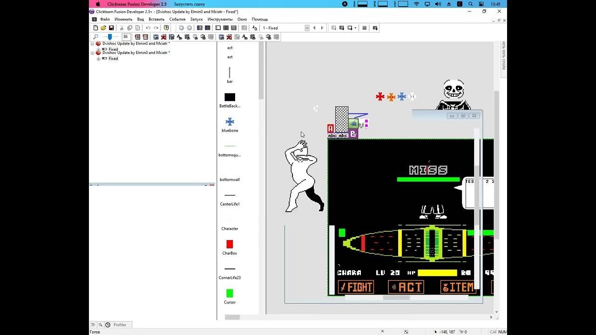Viewport: 596px width, 335px height.
Task: Click the ACT button in the frame
Action: tap(406, 287)
